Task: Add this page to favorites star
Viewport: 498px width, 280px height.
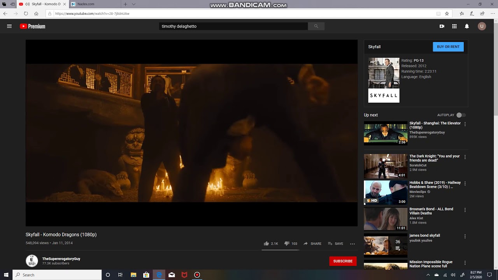Action: (x=447, y=14)
